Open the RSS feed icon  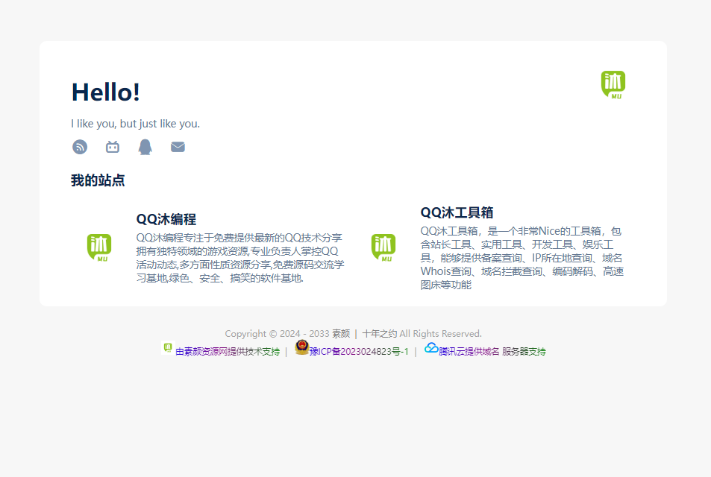80,147
